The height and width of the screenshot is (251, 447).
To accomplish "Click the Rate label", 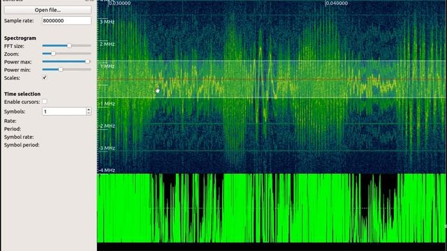I will [x=10, y=121].
